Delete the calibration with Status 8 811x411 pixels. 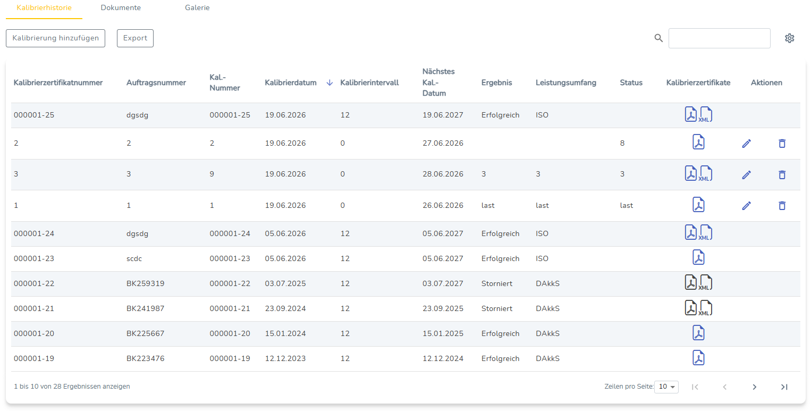(x=782, y=143)
